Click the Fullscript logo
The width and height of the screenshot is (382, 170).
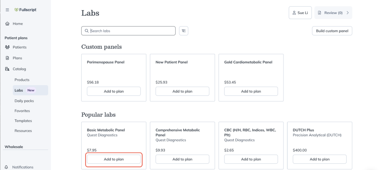point(26,10)
